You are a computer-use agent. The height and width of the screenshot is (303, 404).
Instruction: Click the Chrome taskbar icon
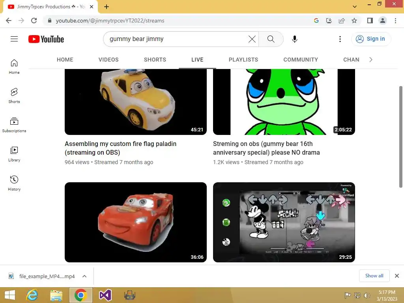point(80,295)
